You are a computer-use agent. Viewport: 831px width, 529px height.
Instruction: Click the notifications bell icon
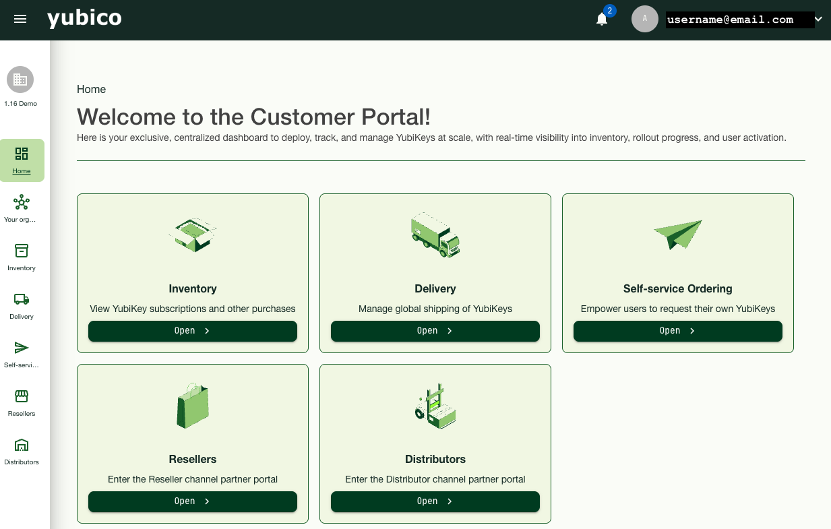point(602,20)
